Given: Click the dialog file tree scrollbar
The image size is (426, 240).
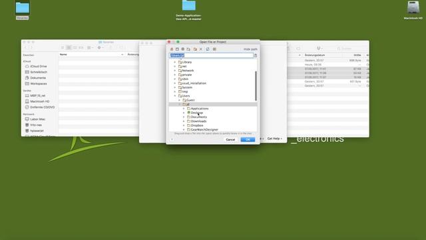Looking at the screenshot, I should point(256,86).
